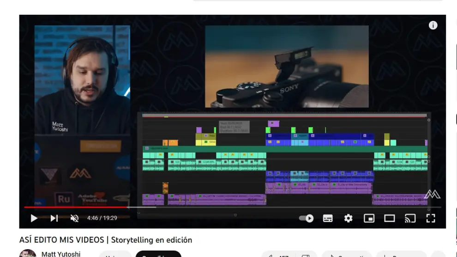
Task: Enable theater mode view
Action: (x=390, y=218)
